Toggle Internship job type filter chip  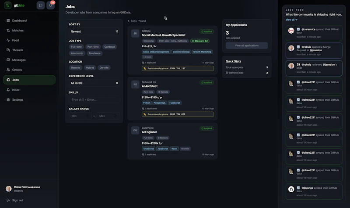pos(77,53)
